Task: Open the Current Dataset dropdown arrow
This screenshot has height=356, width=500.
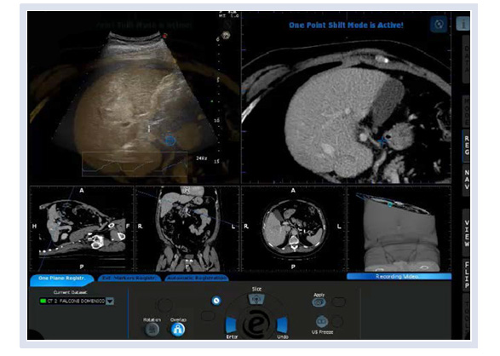Action: pyautogui.click(x=110, y=301)
